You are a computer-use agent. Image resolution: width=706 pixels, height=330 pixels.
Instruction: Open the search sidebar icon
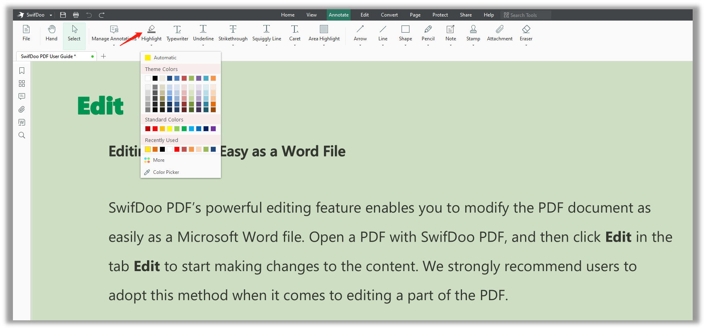click(22, 135)
